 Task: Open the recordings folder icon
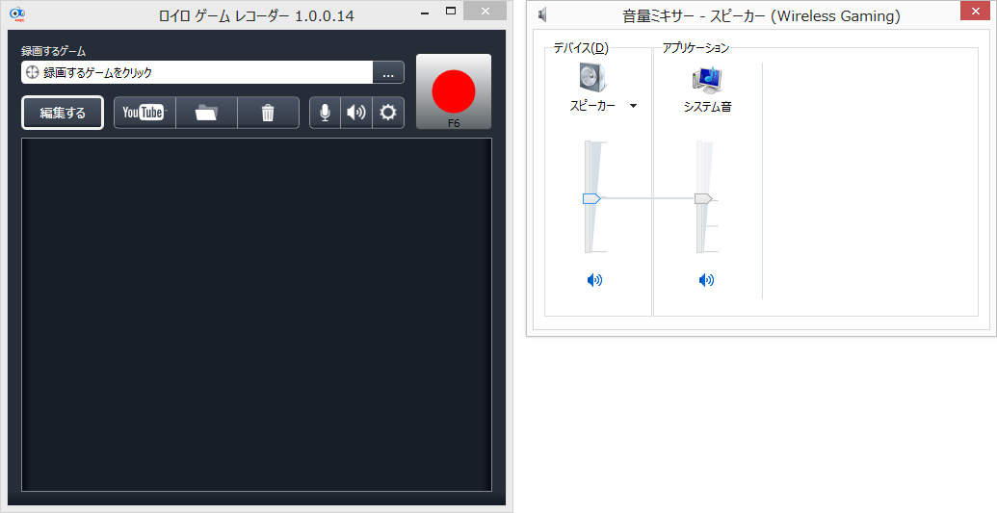(206, 113)
